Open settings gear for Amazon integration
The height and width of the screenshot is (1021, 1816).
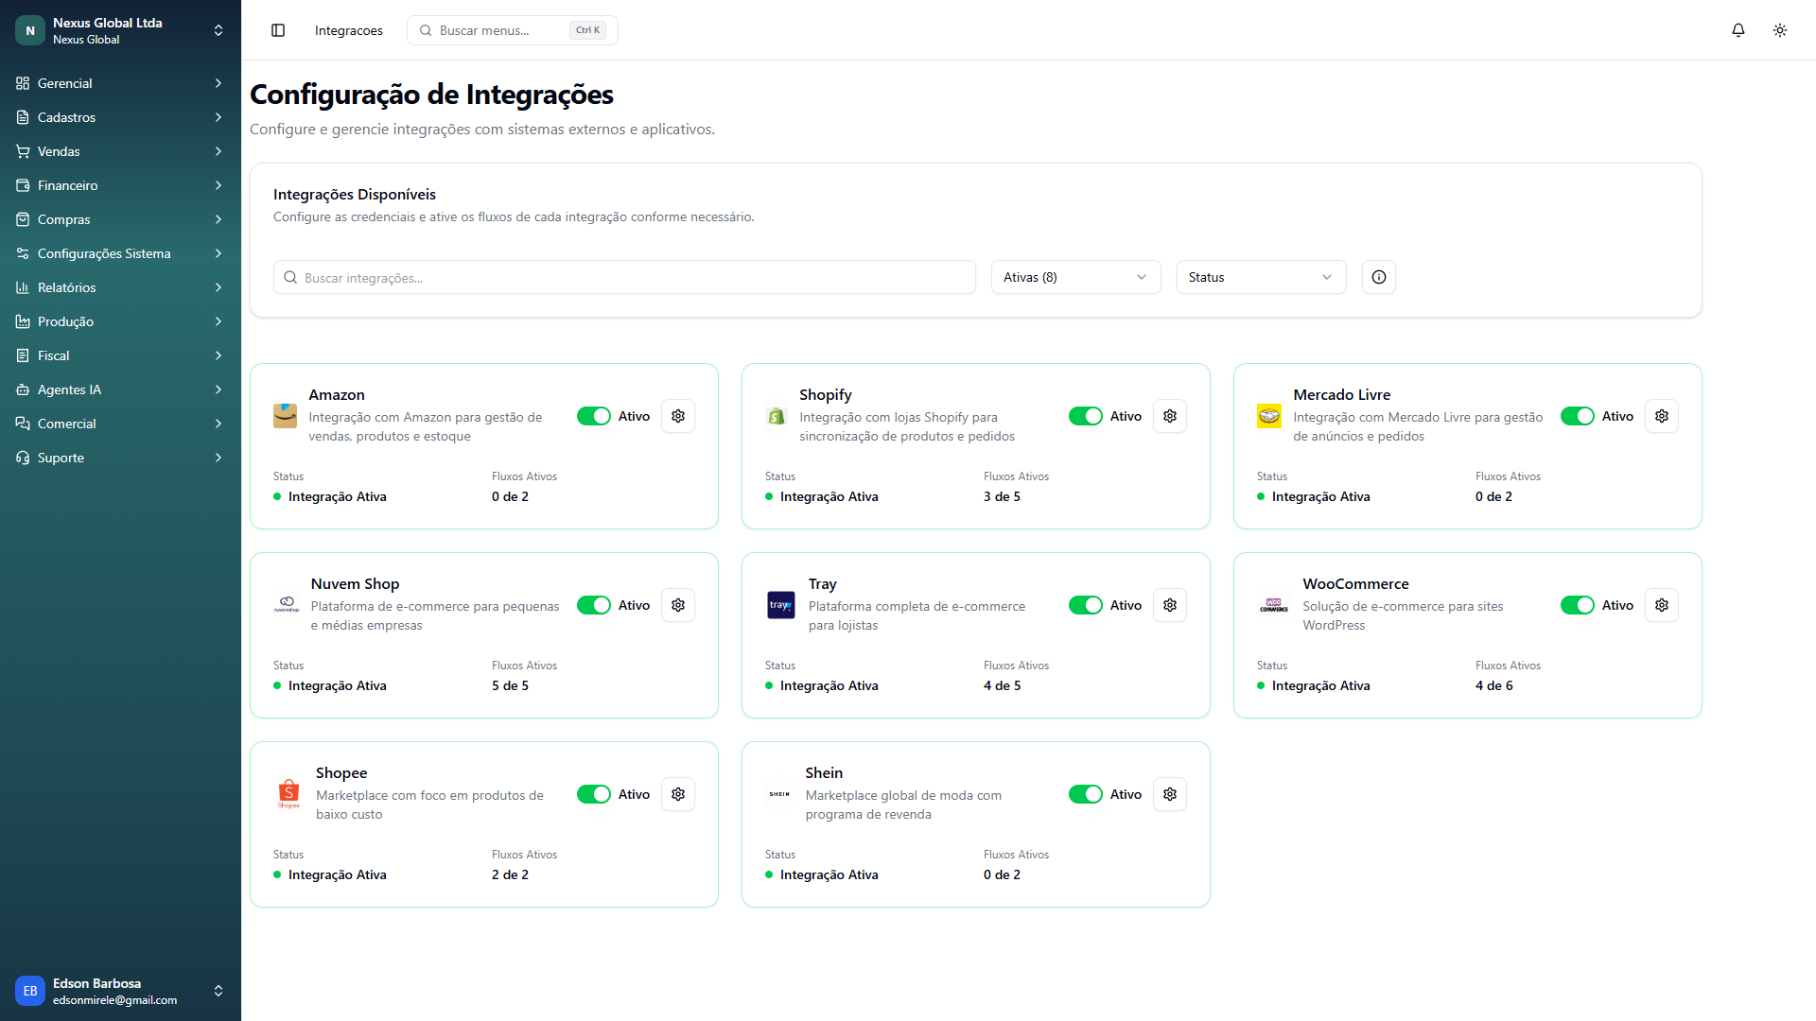point(678,416)
